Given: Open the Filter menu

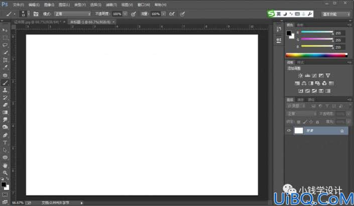Looking at the screenshot, I should point(111,5).
